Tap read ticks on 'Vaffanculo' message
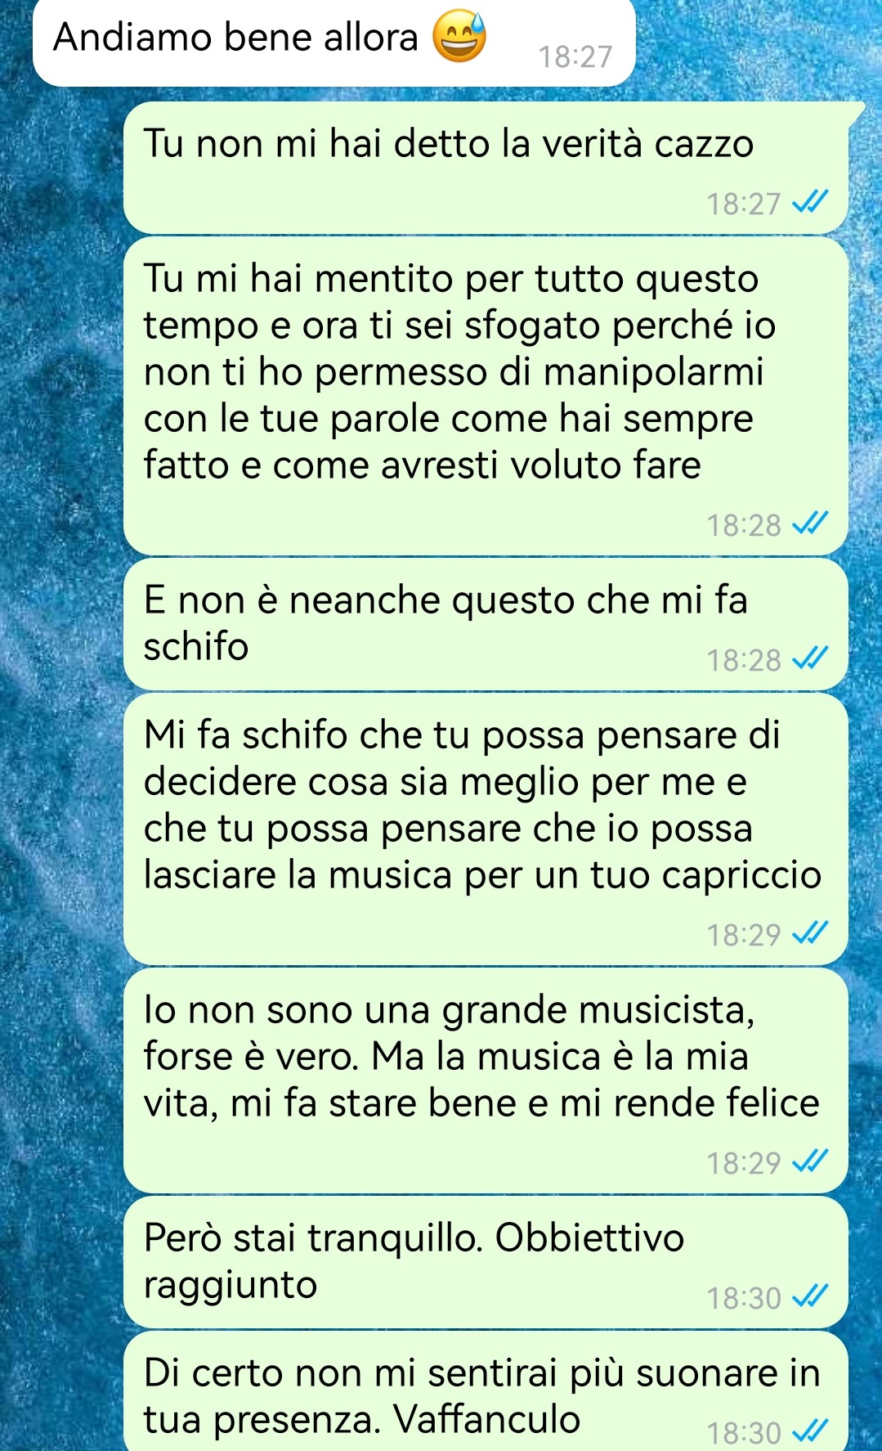The width and height of the screenshot is (882, 1451). click(811, 1431)
